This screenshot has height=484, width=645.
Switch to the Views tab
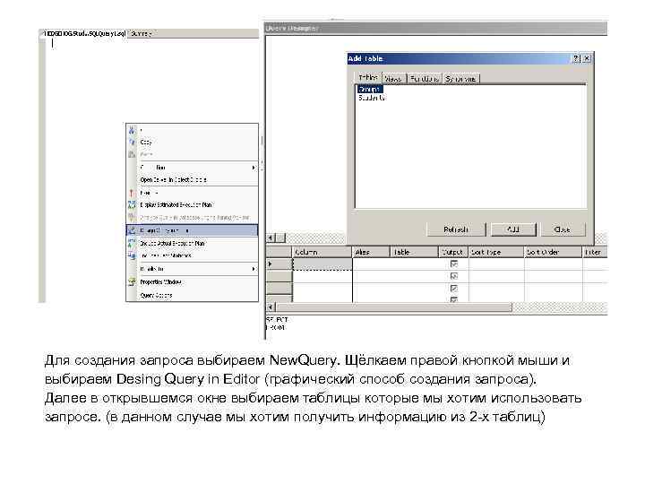pyautogui.click(x=393, y=79)
